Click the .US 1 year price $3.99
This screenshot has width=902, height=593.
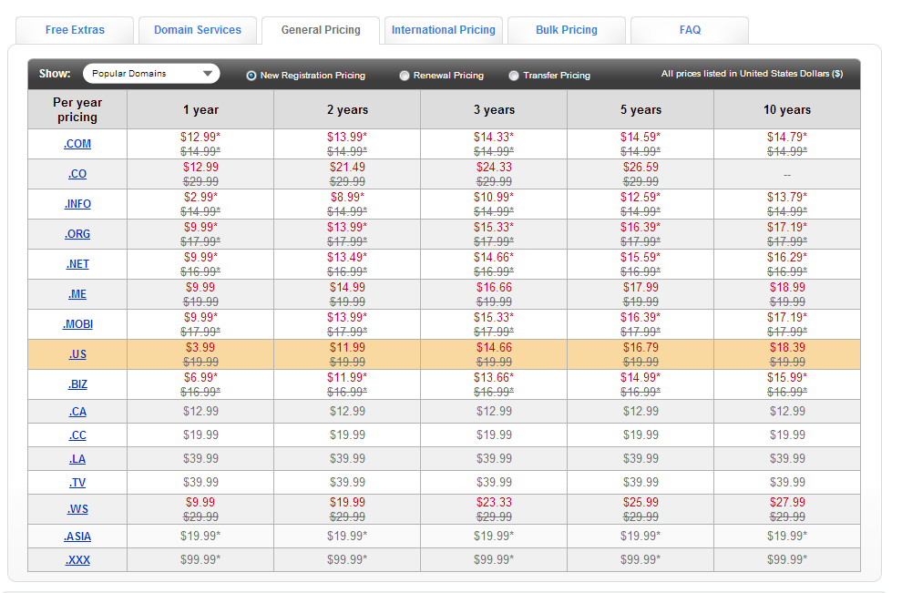200,347
